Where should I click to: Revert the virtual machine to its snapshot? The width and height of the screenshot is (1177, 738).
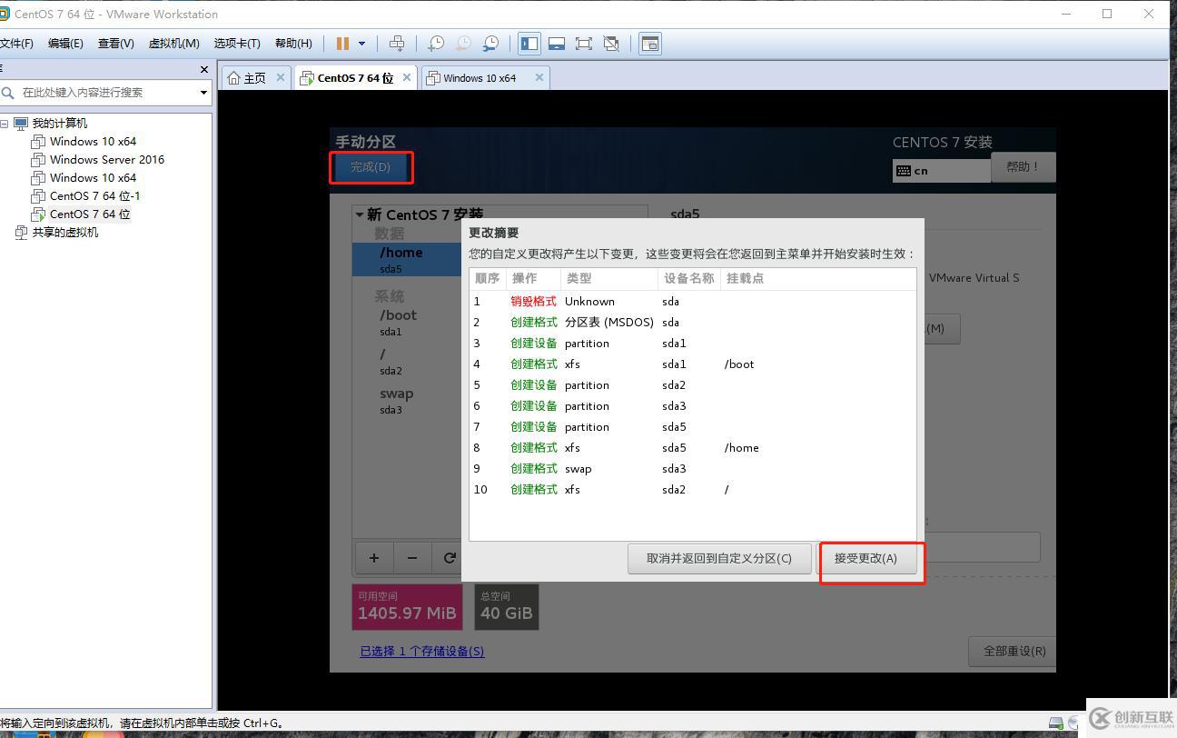click(x=463, y=43)
